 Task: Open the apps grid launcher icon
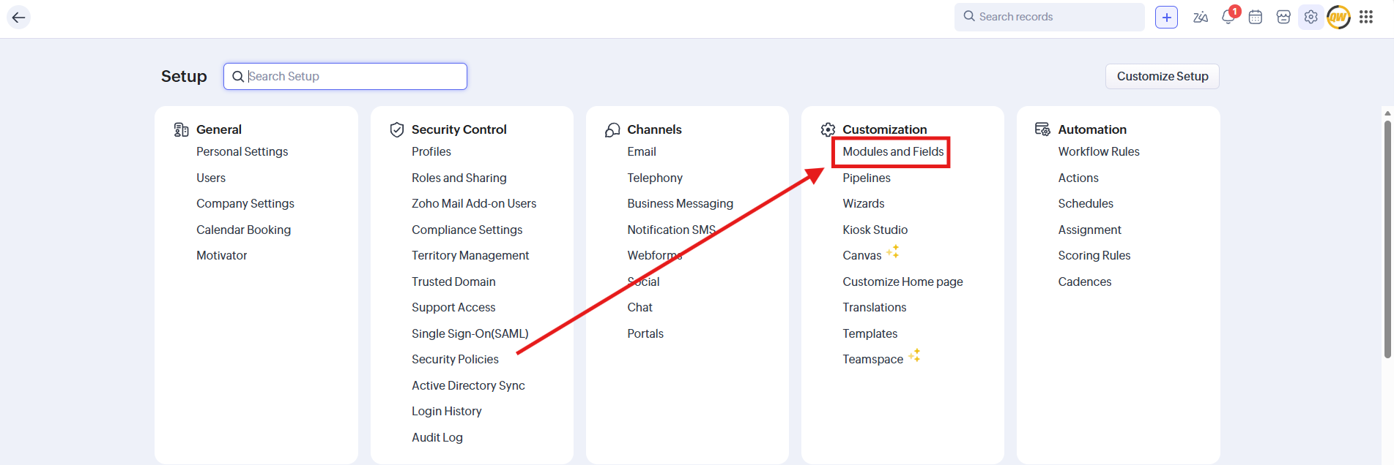[1366, 17]
